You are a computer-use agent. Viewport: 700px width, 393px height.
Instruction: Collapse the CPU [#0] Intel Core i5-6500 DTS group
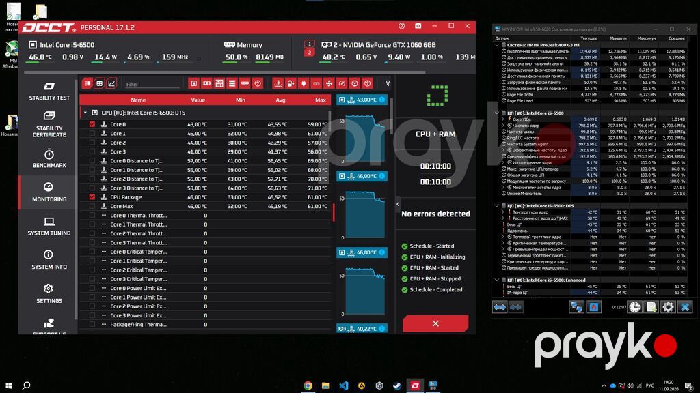click(85, 113)
